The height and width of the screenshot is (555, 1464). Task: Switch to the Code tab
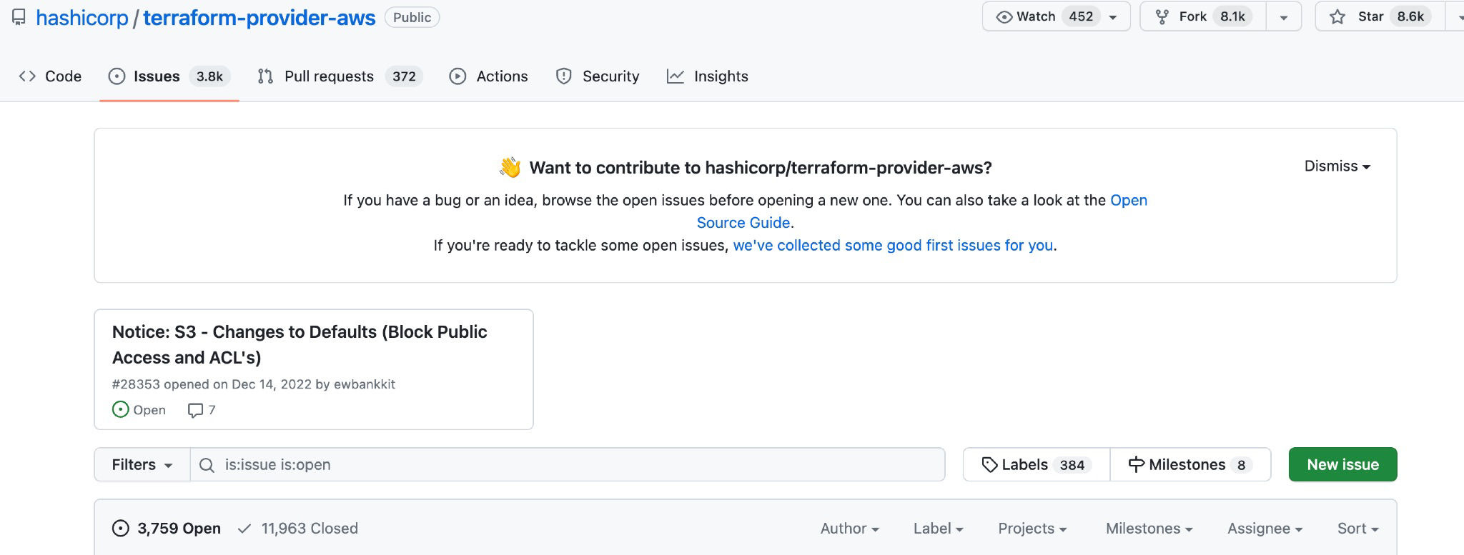[x=50, y=76]
